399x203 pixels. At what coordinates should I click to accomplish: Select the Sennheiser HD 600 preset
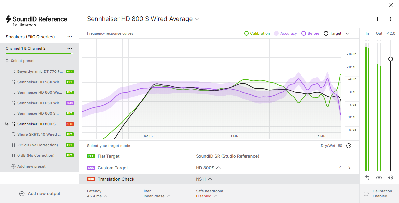(39, 92)
